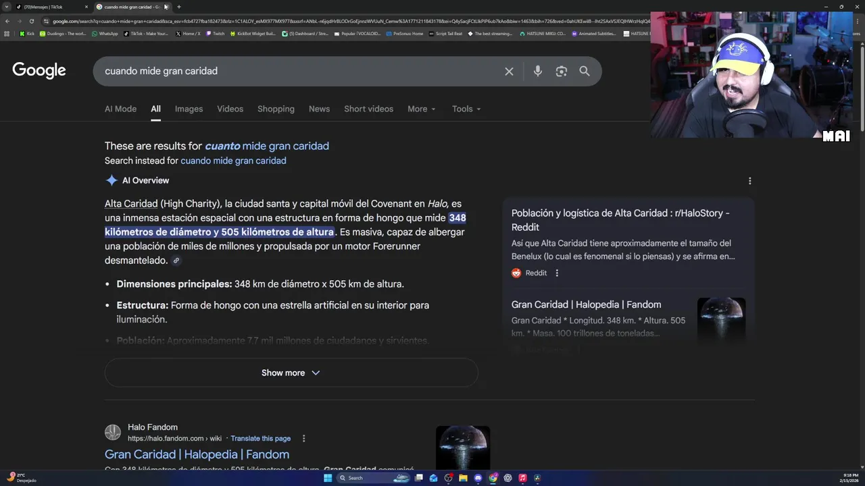
Task: Switch to News results tab
Action: click(x=319, y=109)
